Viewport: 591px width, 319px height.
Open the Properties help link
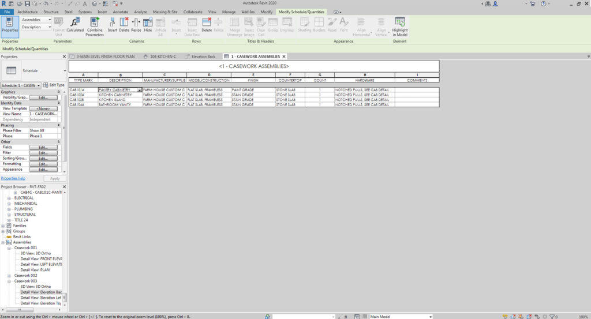coord(13,178)
